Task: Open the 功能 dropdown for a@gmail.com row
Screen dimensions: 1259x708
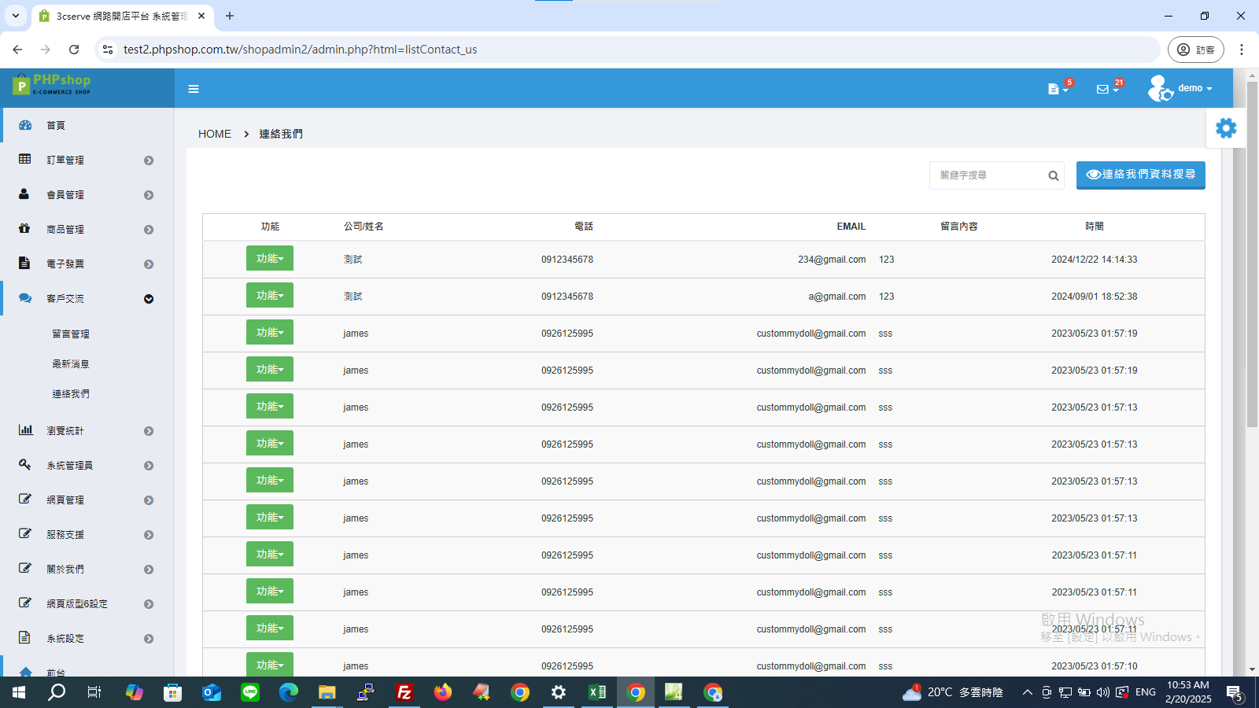Action: (270, 295)
